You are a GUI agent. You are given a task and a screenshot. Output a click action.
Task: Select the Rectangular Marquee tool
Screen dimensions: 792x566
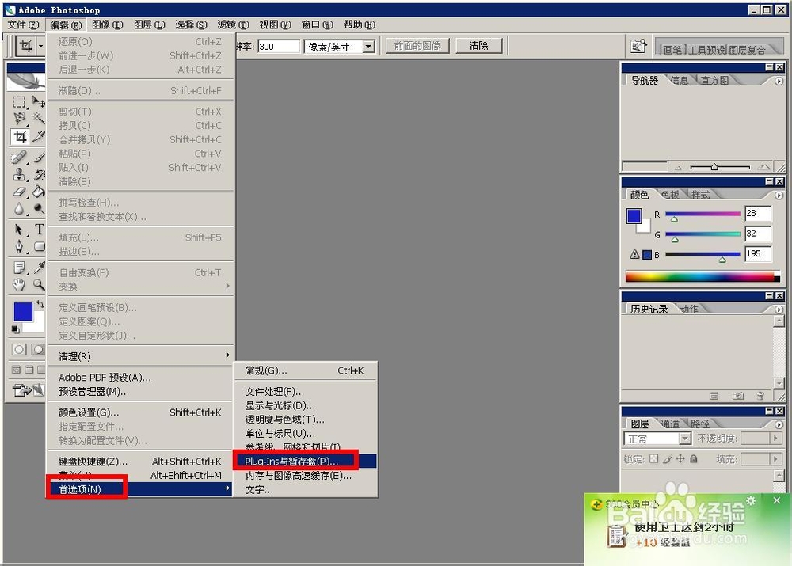pos(19,102)
